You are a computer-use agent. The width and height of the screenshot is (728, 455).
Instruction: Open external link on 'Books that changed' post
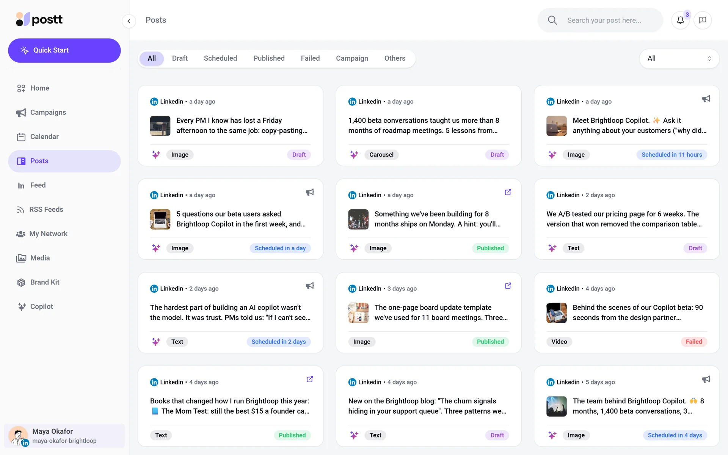[x=310, y=379]
